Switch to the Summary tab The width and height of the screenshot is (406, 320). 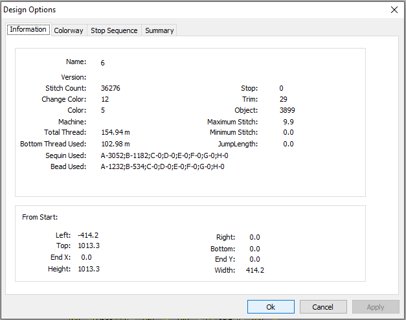tap(159, 30)
